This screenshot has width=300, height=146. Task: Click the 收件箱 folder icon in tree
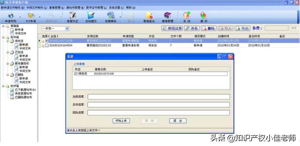(x=8, y=86)
